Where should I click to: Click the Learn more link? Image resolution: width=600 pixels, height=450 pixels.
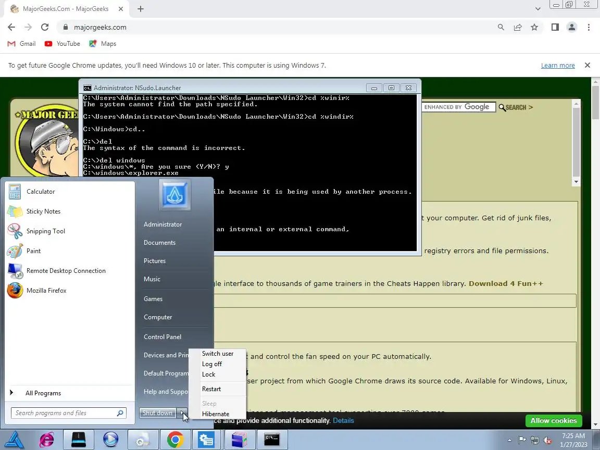558,66
